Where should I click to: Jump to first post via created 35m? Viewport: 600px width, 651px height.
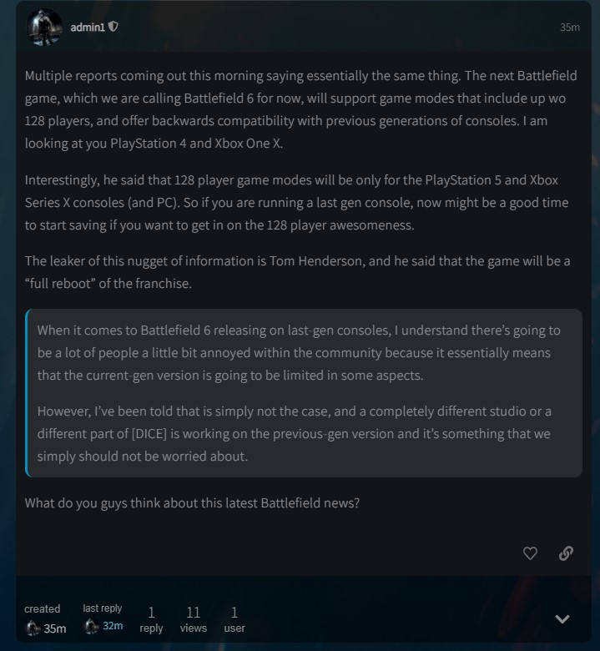(55, 628)
